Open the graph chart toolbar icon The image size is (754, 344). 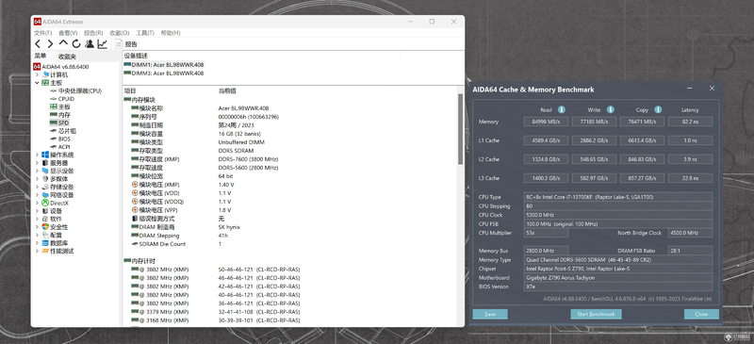point(103,44)
